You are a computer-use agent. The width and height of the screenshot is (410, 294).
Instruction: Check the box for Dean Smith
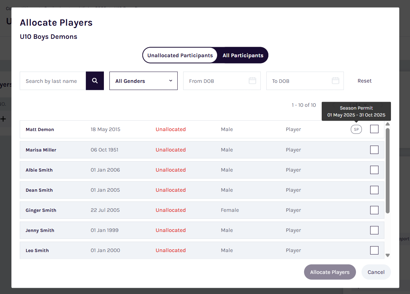point(374,190)
